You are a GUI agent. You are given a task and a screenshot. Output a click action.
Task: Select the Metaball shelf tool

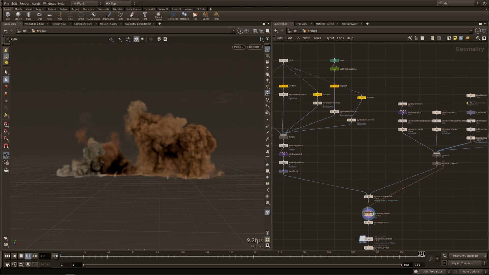click(x=184, y=16)
